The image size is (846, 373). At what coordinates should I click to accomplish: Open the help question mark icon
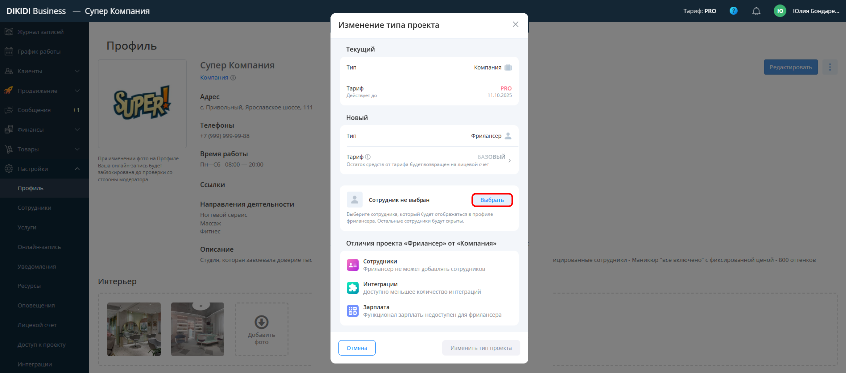pyautogui.click(x=733, y=11)
